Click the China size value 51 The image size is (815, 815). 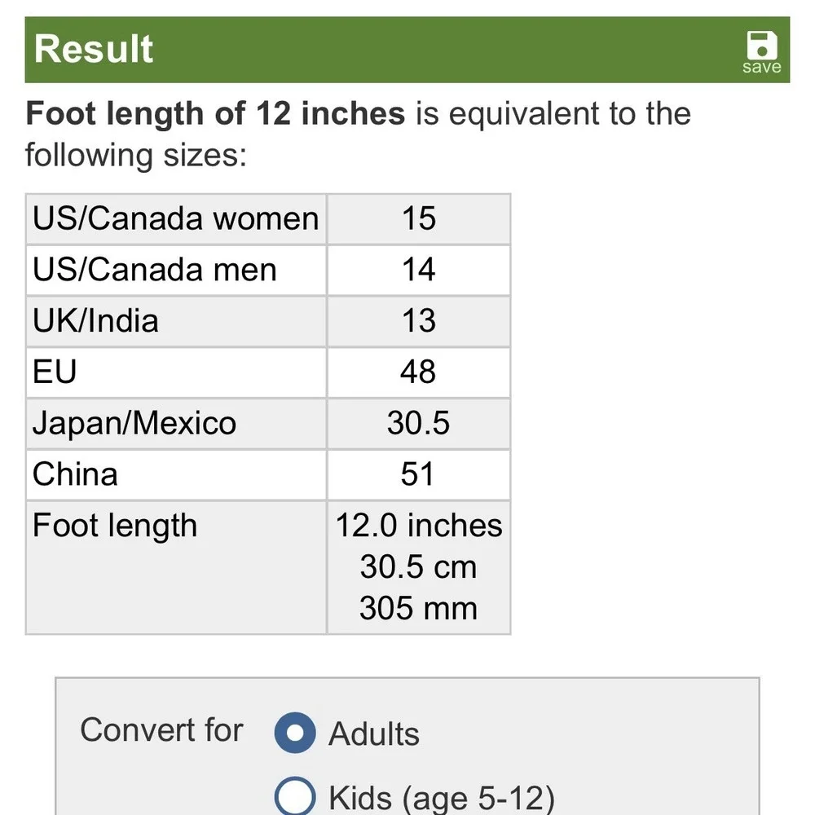(417, 474)
